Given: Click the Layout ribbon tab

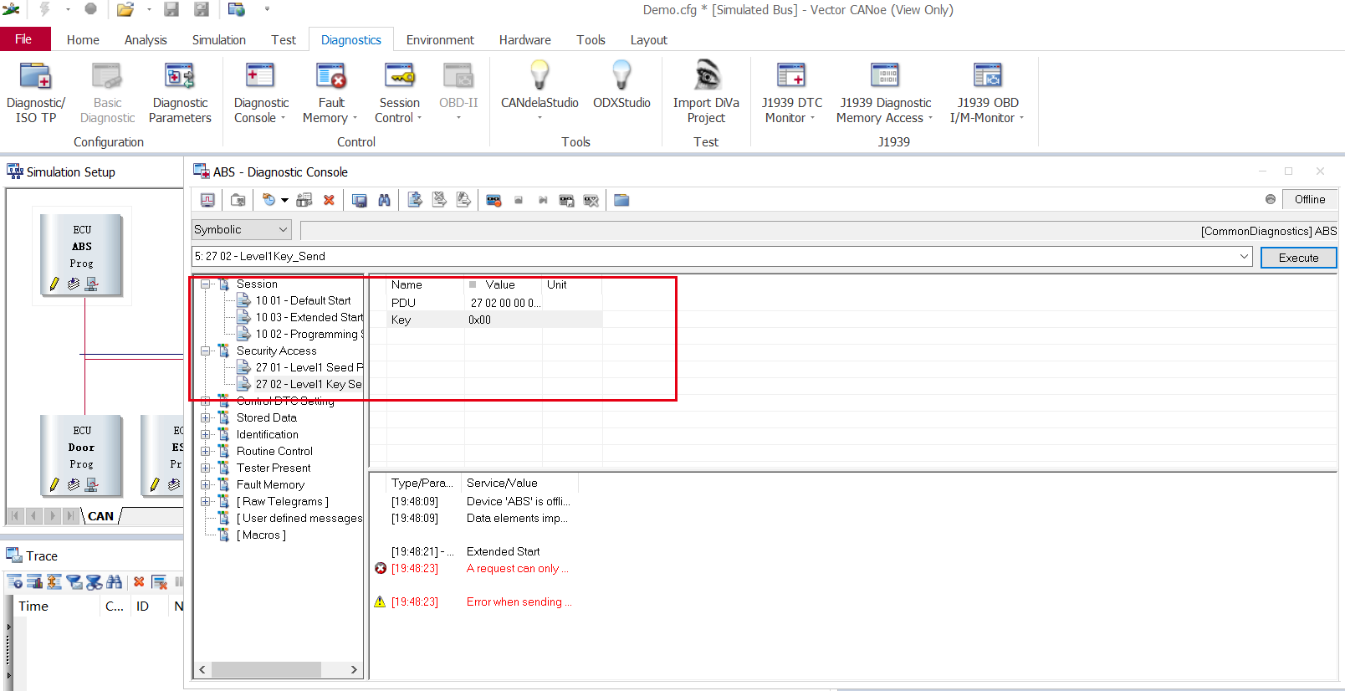Looking at the screenshot, I should (x=648, y=40).
